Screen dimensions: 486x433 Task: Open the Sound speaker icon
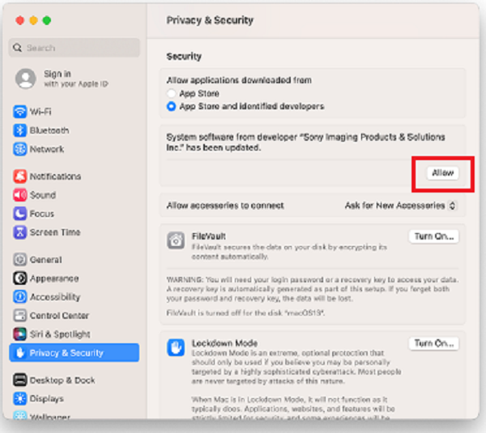point(20,195)
